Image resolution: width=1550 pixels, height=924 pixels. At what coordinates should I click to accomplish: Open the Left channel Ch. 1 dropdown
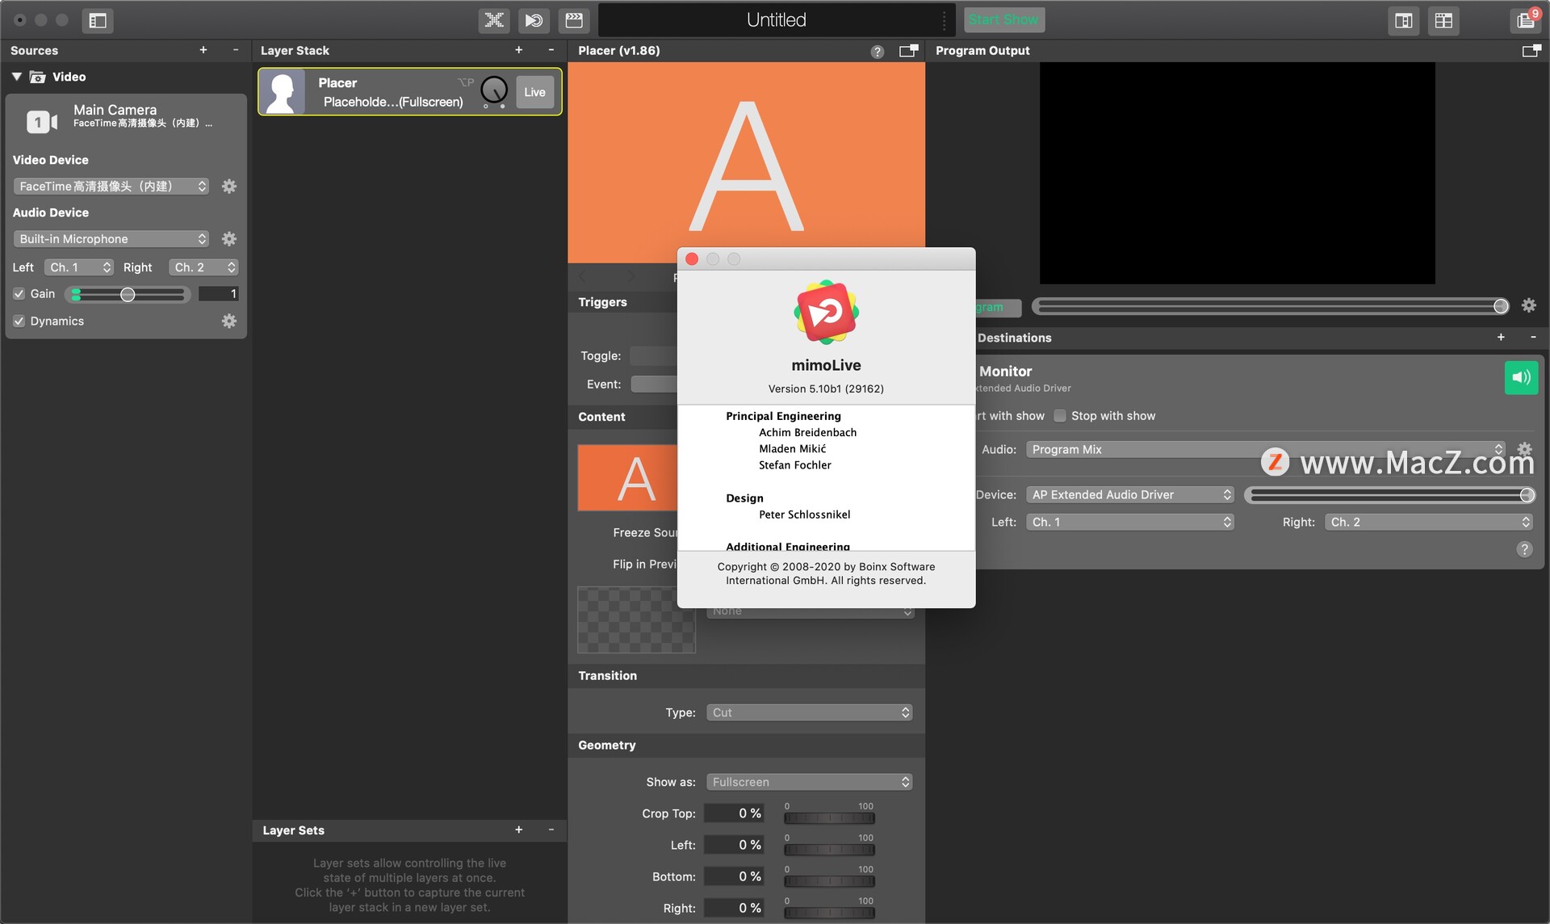pyautogui.click(x=79, y=267)
